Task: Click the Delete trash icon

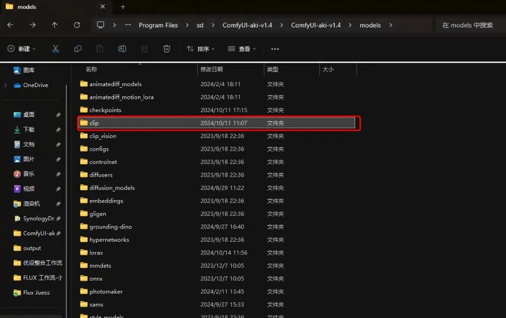Action: (x=166, y=49)
